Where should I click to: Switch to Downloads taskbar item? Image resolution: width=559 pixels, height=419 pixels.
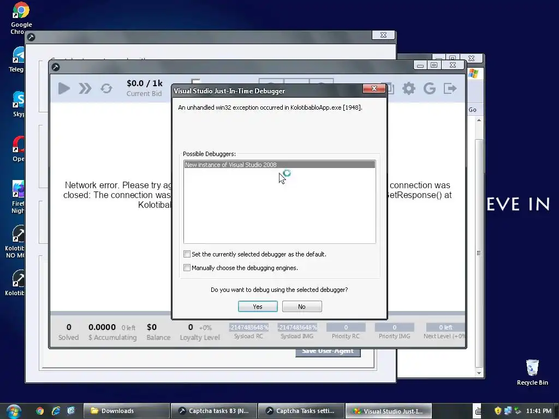pyautogui.click(x=126, y=411)
